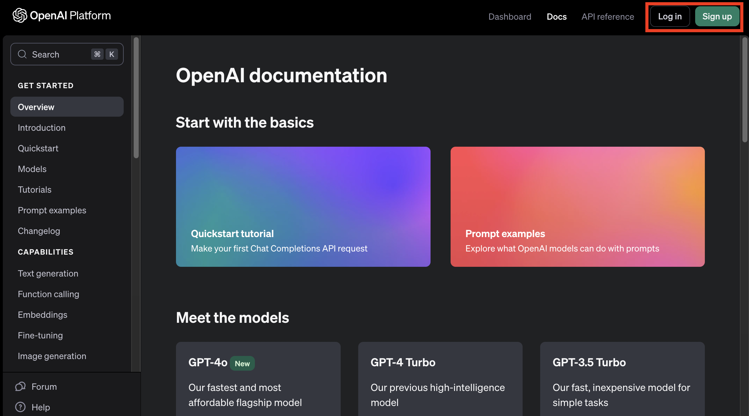Image resolution: width=749 pixels, height=416 pixels.
Task: Click the K shortcut key badge
Action: [x=111, y=54]
